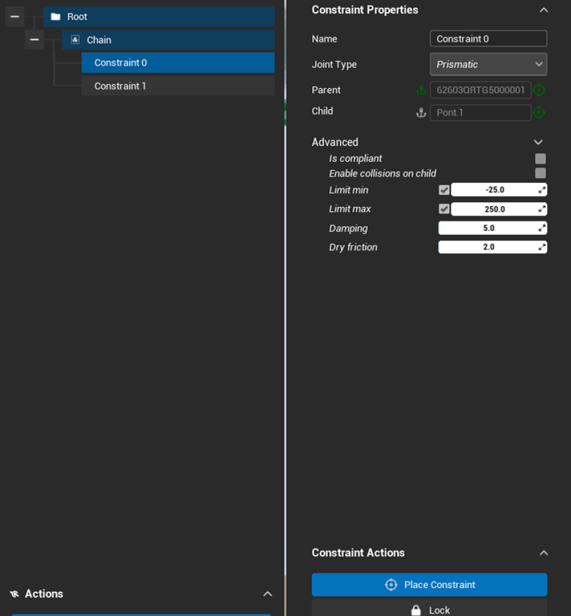Click the Name input field
The height and width of the screenshot is (616, 571).
[488, 39]
